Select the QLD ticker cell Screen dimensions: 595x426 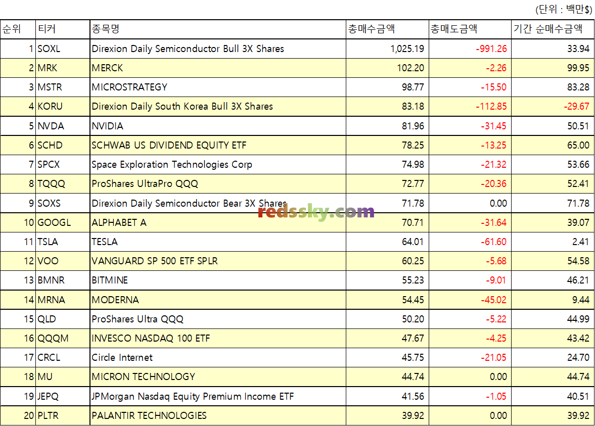(63, 319)
